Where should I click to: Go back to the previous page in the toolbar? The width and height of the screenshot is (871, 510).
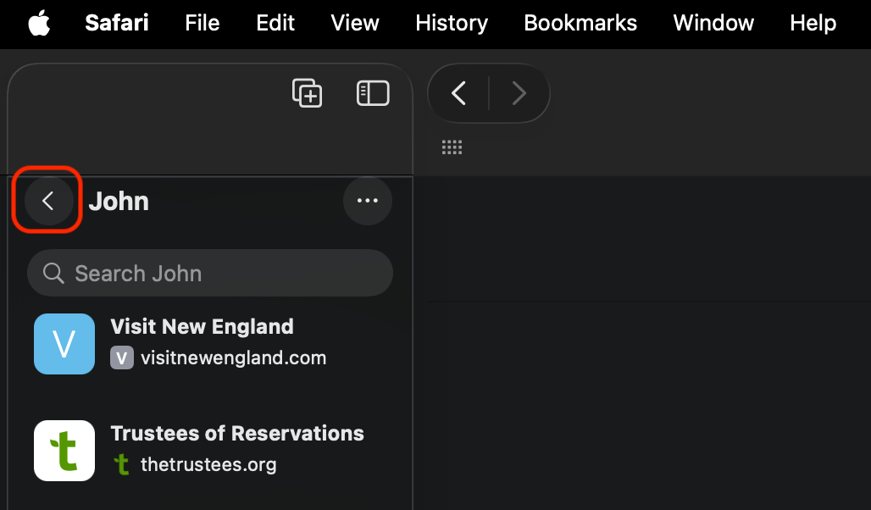[459, 93]
